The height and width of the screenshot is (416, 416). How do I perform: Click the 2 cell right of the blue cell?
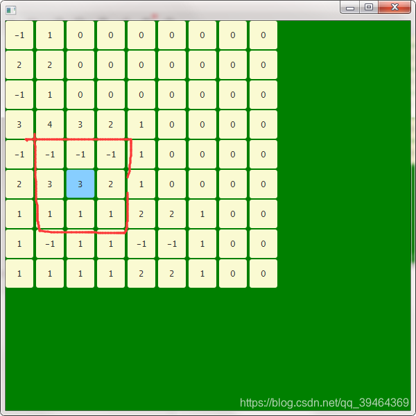pos(111,184)
